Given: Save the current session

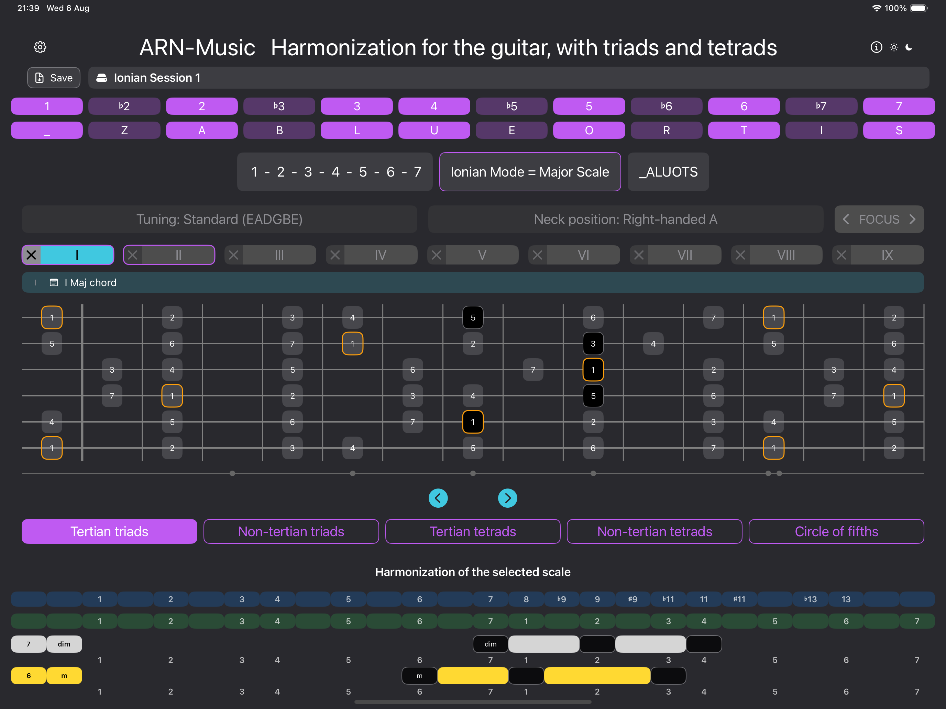Looking at the screenshot, I should [54, 78].
